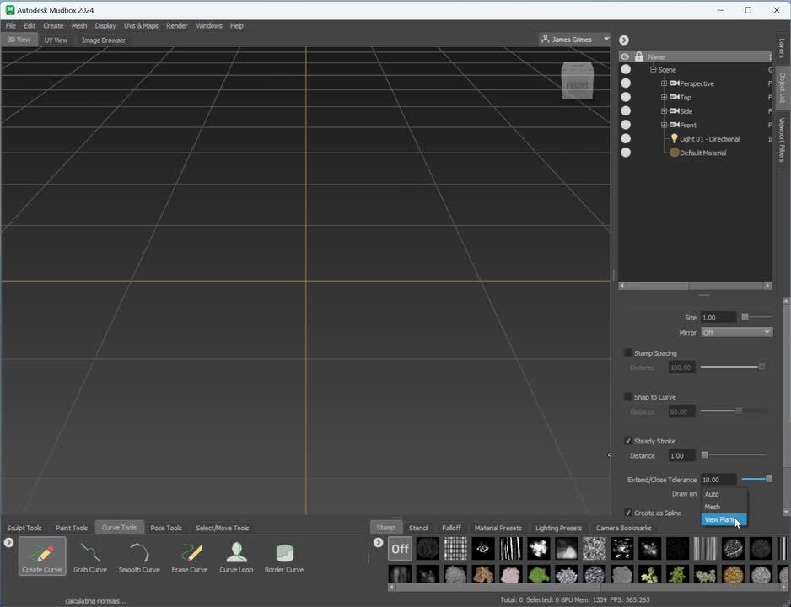Click the FRONT view cube
Screen dimensions: 791x607
(x=578, y=83)
